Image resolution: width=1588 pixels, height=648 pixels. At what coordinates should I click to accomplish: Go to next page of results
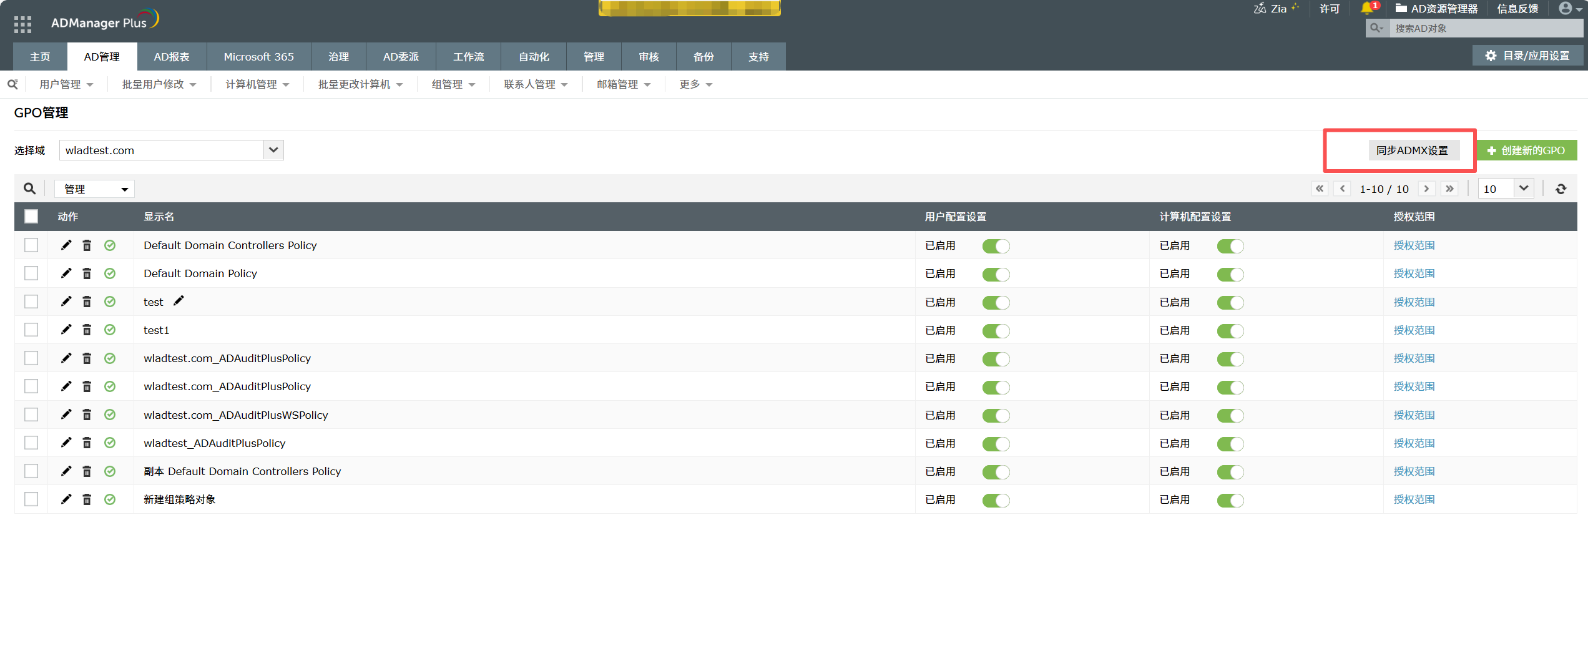point(1426,189)
